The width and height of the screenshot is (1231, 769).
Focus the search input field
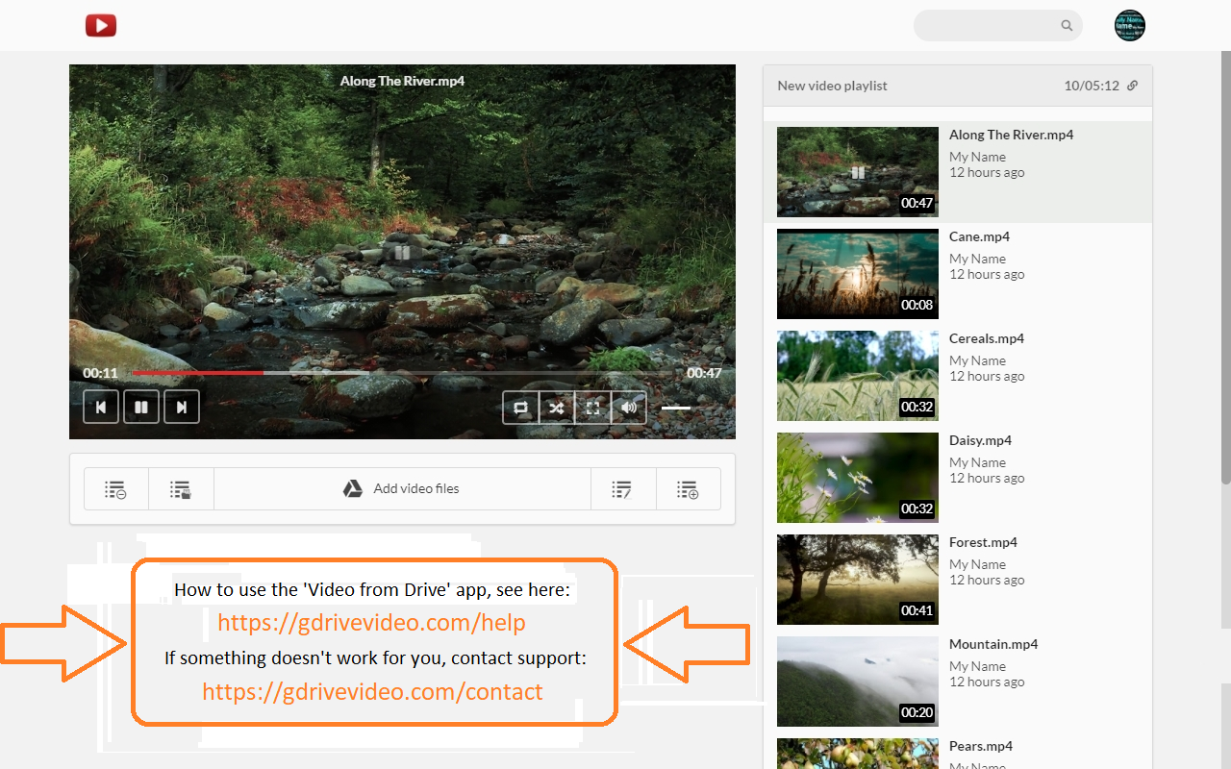997,26
